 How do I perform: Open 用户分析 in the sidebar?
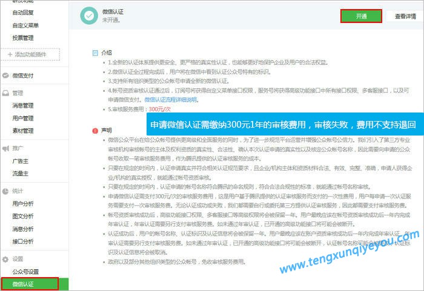click(x=23, y=203)
